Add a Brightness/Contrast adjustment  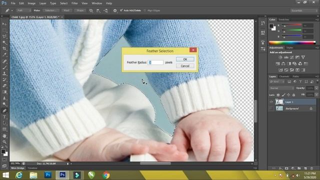tap(280, 57)
